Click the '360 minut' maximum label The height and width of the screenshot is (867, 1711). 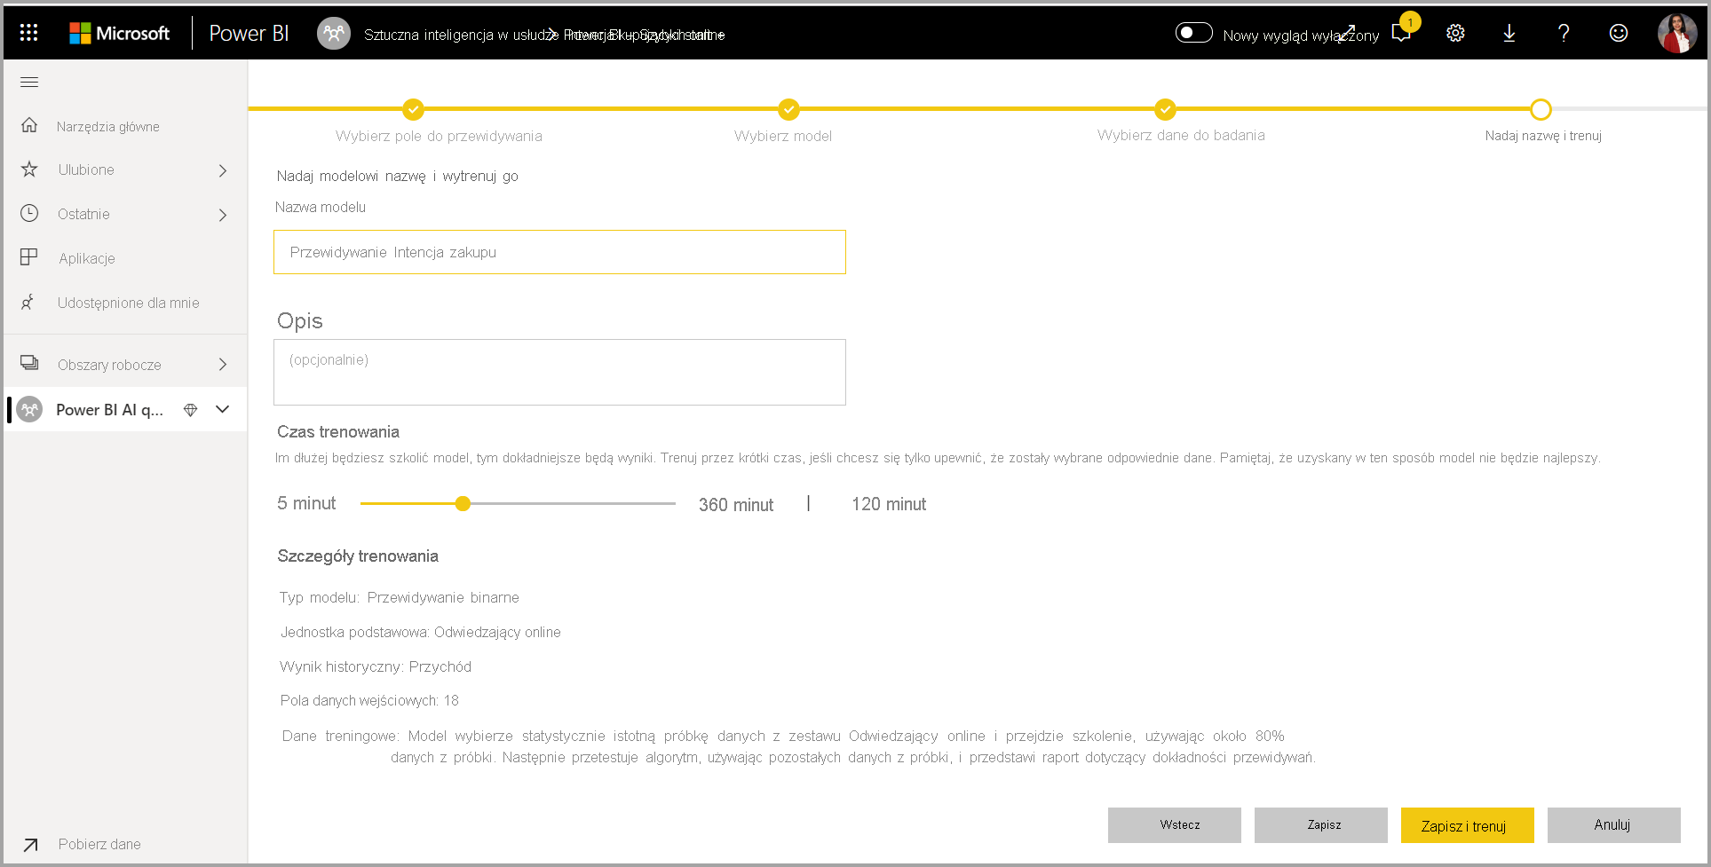[736, 505]
